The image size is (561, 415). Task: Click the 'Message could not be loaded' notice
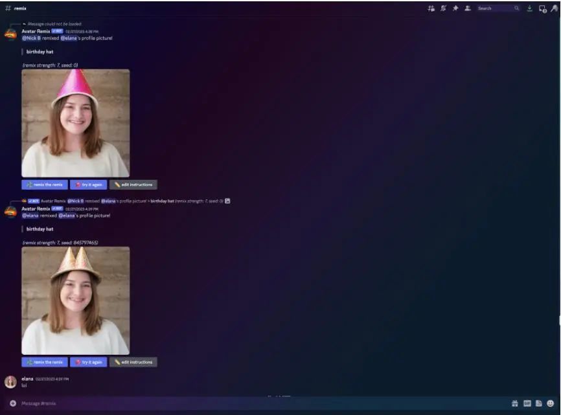tap(54, 24)
